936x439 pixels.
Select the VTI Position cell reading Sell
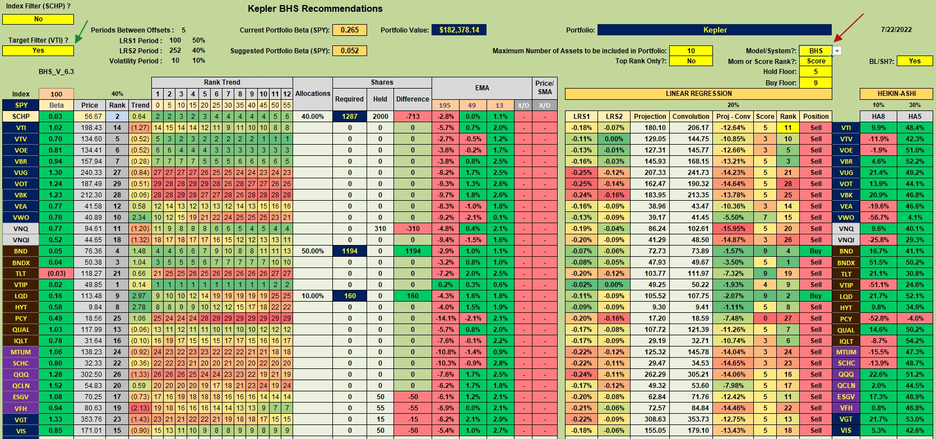[x=815, y=128]
